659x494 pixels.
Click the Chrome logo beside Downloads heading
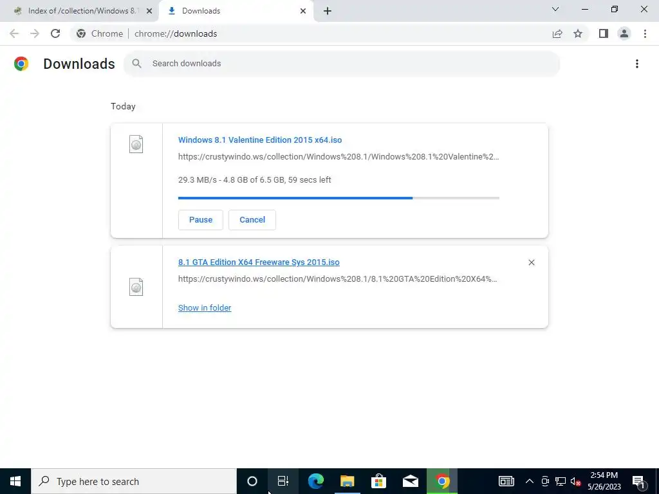21,64
